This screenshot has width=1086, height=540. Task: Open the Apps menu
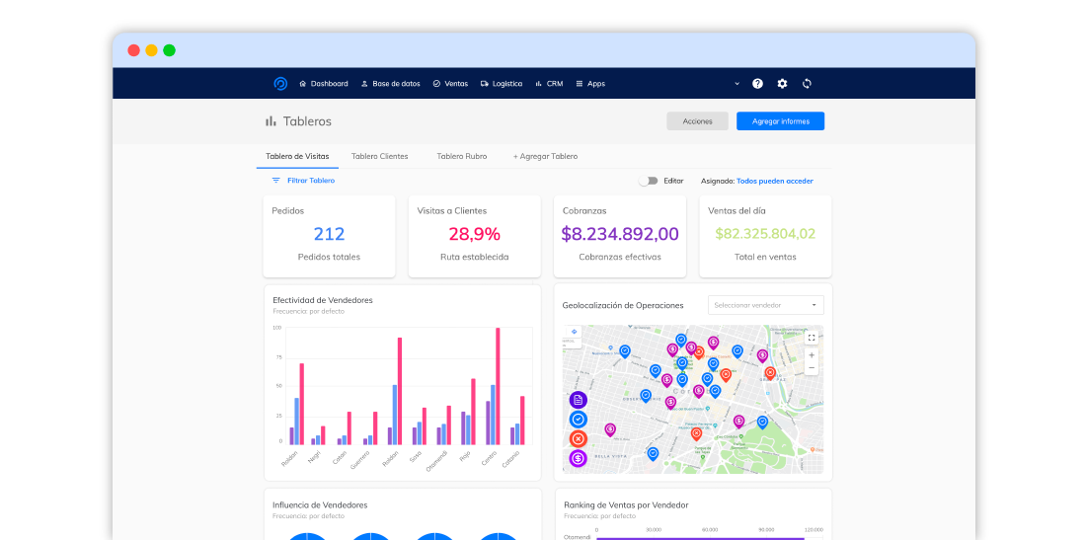[590, 84]
